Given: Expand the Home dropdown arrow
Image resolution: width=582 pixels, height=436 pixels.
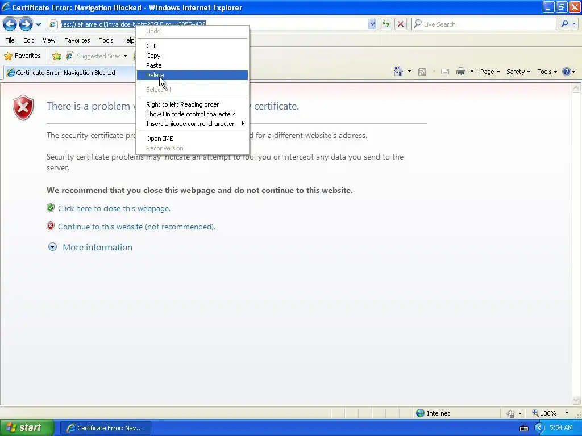Looking at the screenshot, I should coord(409,72).
